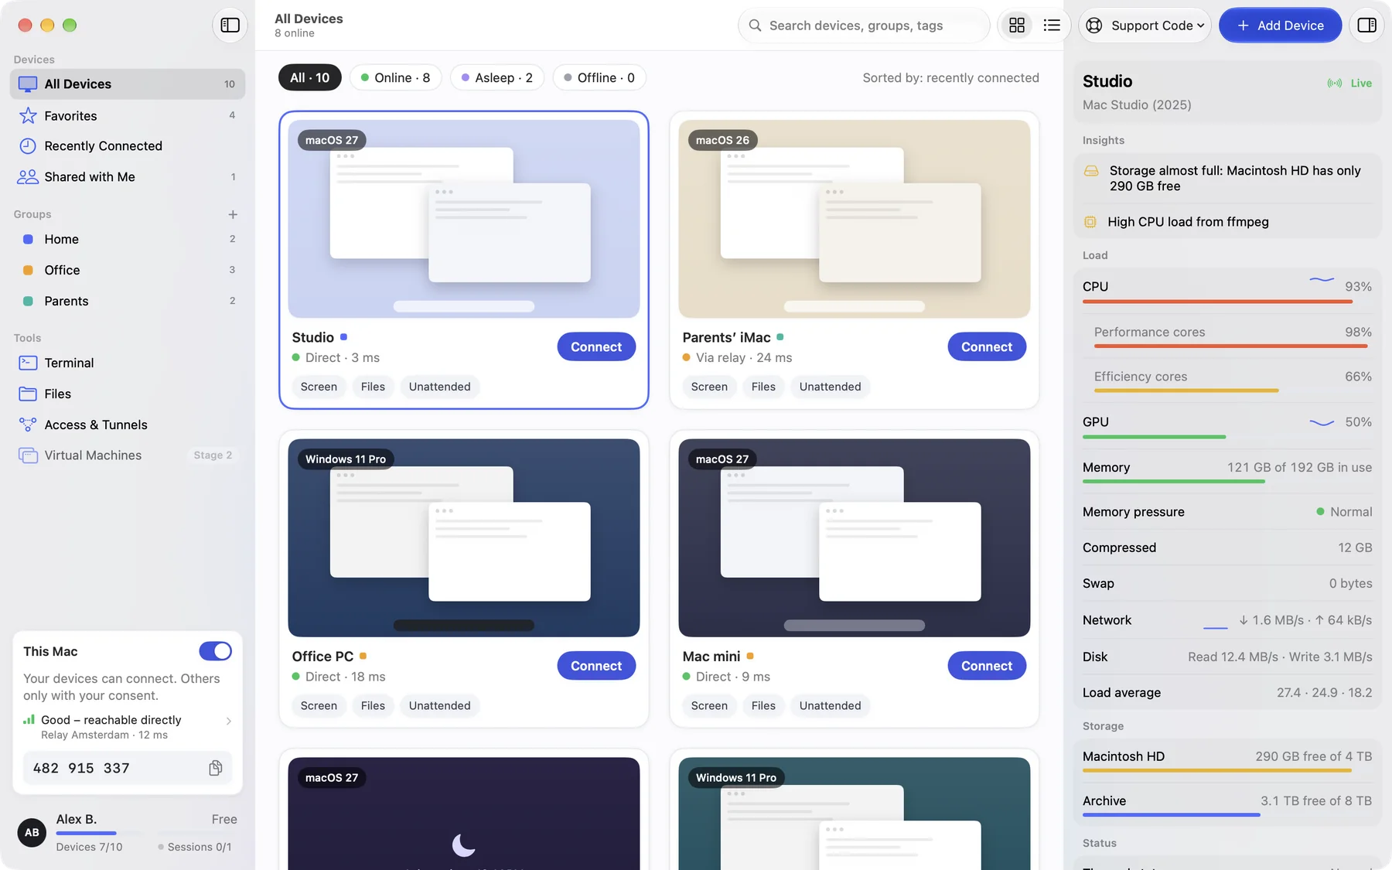Open Access & Tunnels
Screen dimensions: 1392x870
[x=128, y=425]
